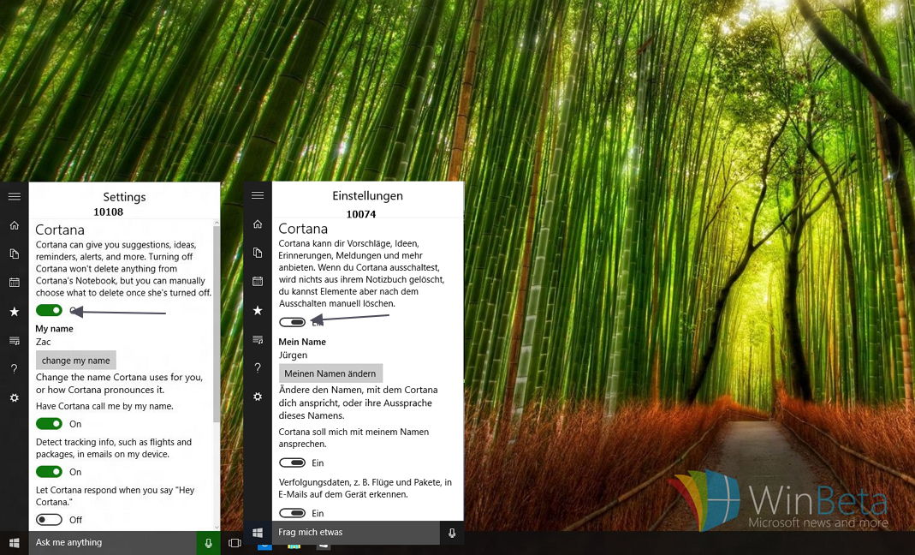
Task: Click 'change my name' button
Action: (x=76, y=361)
